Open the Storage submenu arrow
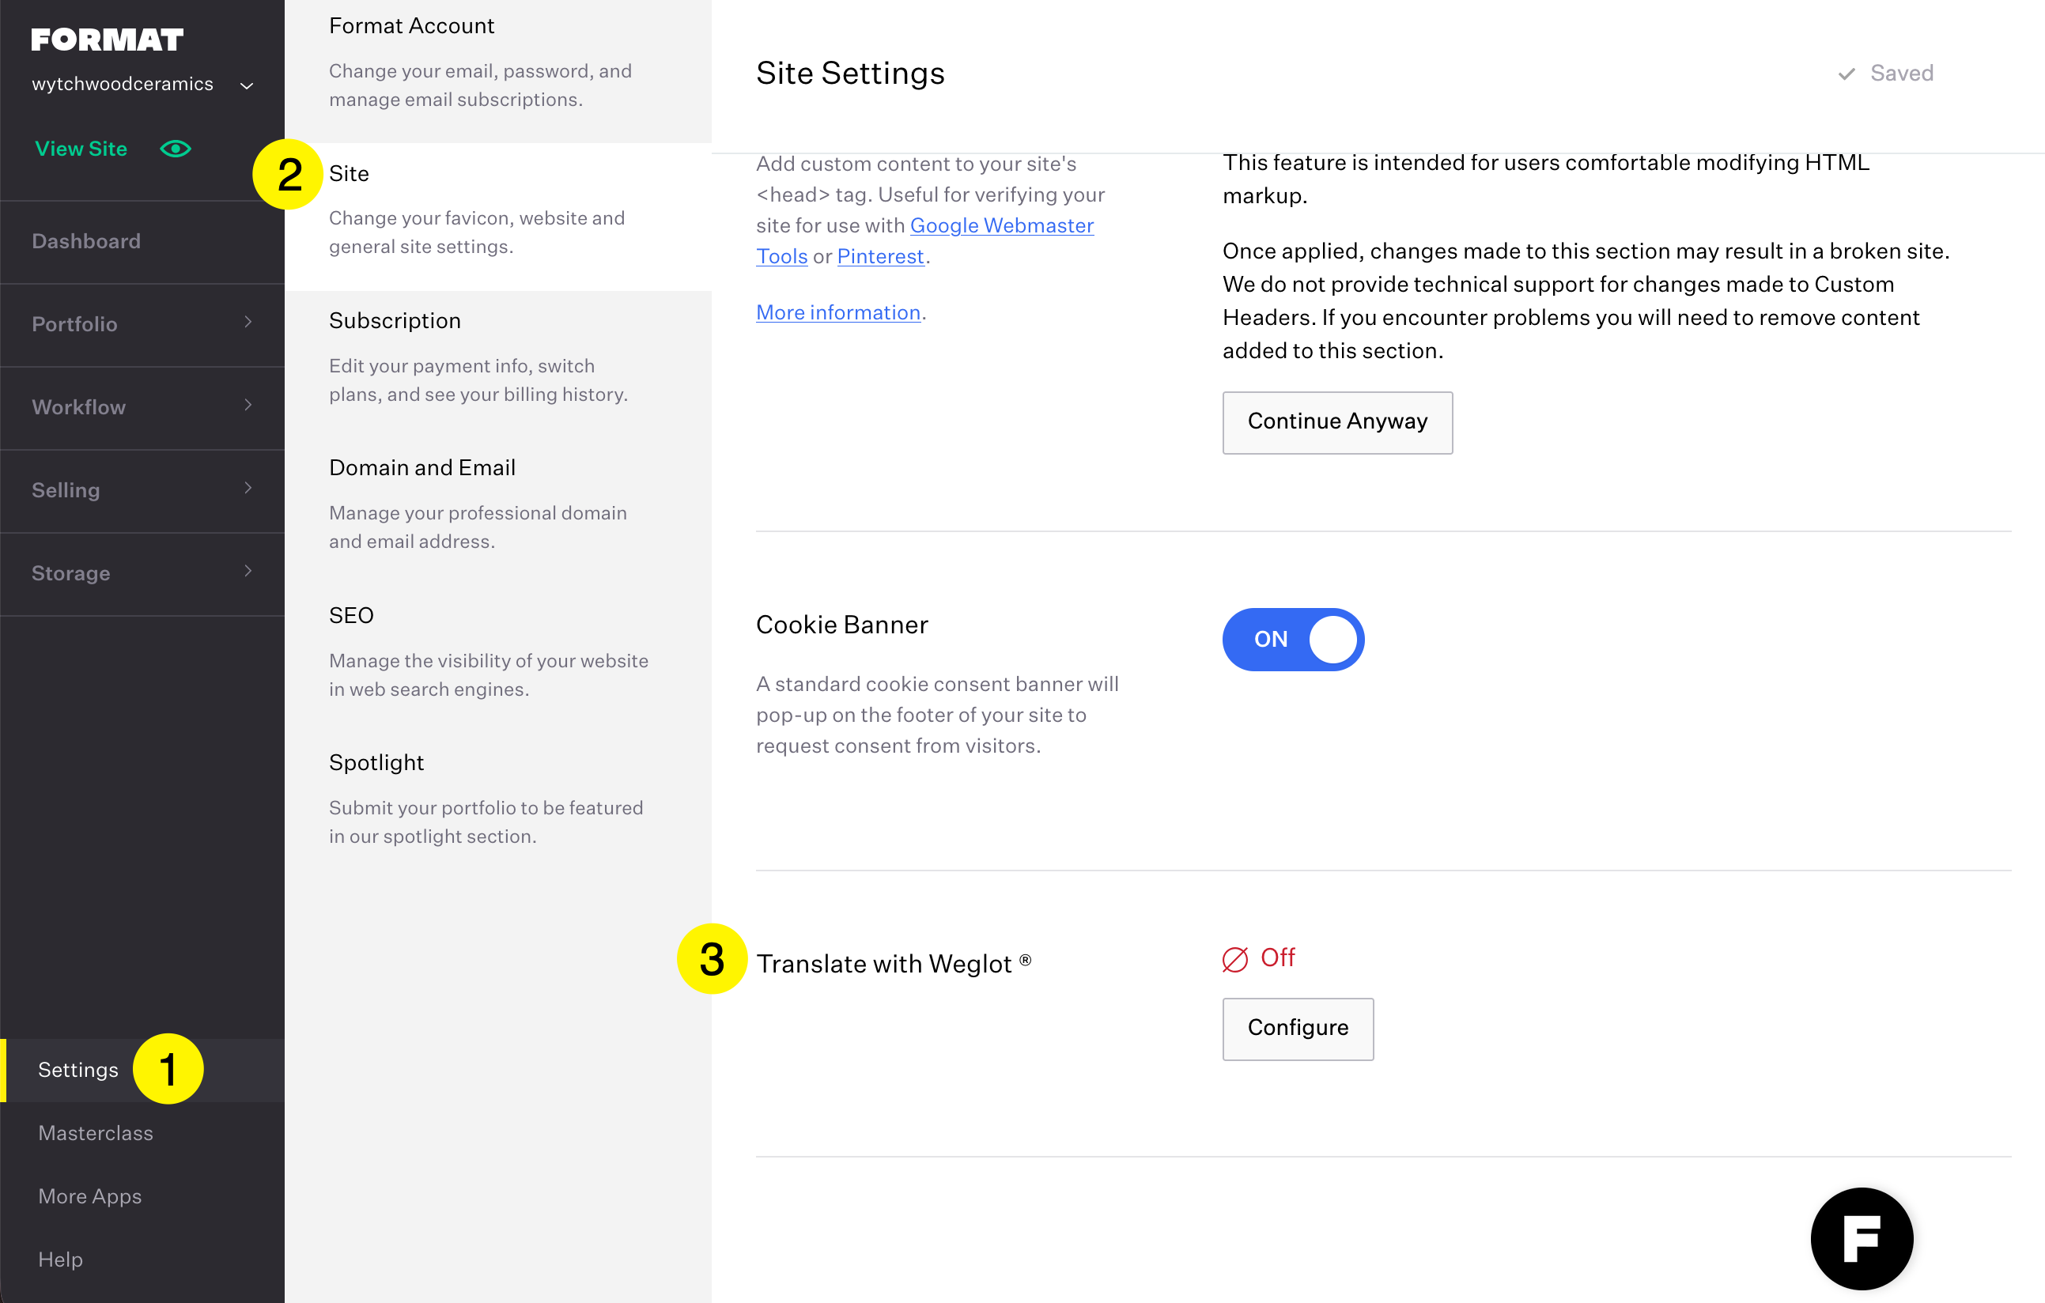The width and height of the screenshot is (2045, 1303). pyautogui.click(x=248, y=572)
